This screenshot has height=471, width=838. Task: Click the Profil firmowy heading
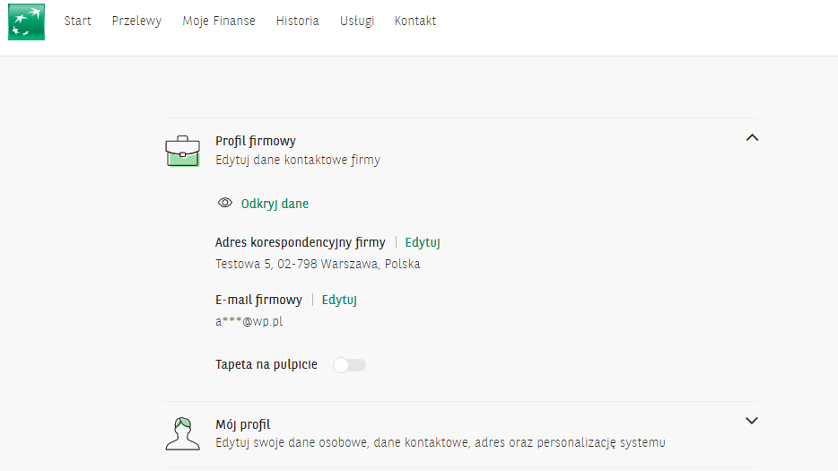[256, 141]
